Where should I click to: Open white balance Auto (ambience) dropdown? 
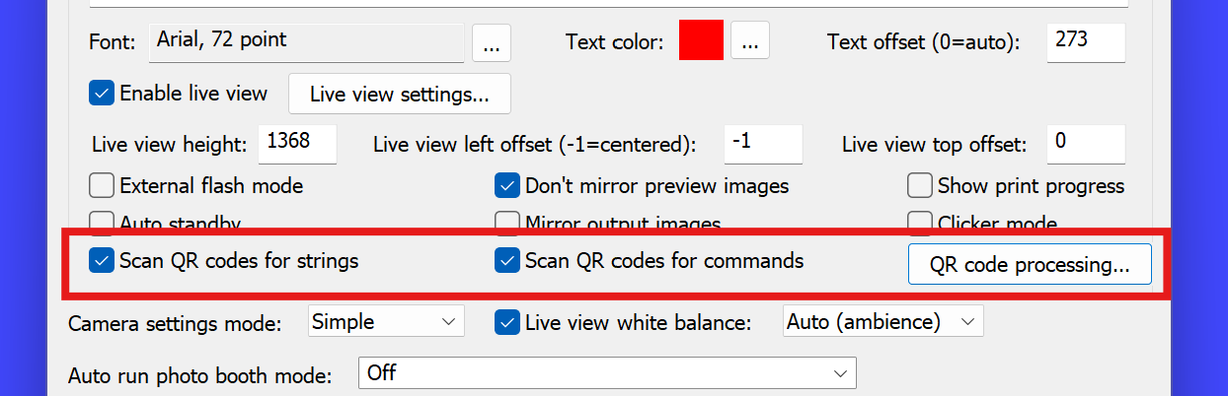coord(883,321)
